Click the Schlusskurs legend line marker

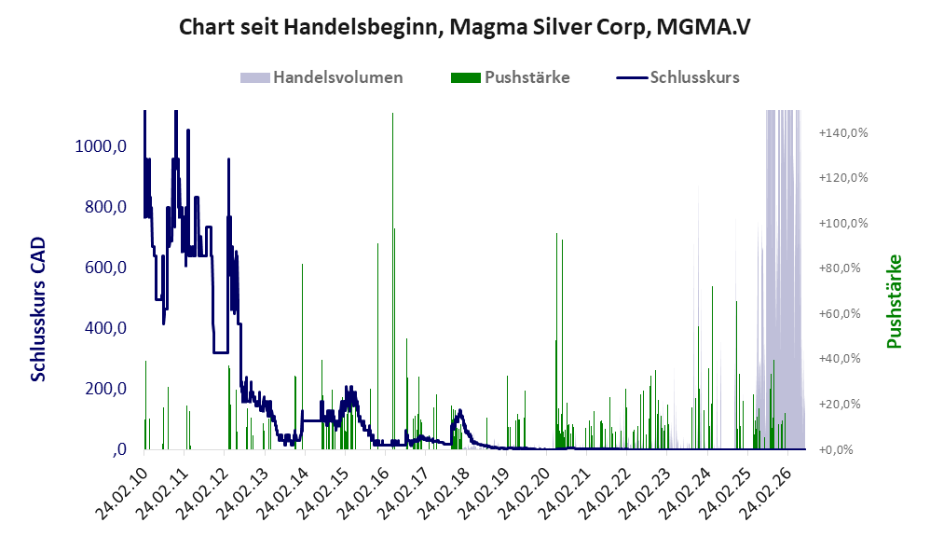point(632,77)
